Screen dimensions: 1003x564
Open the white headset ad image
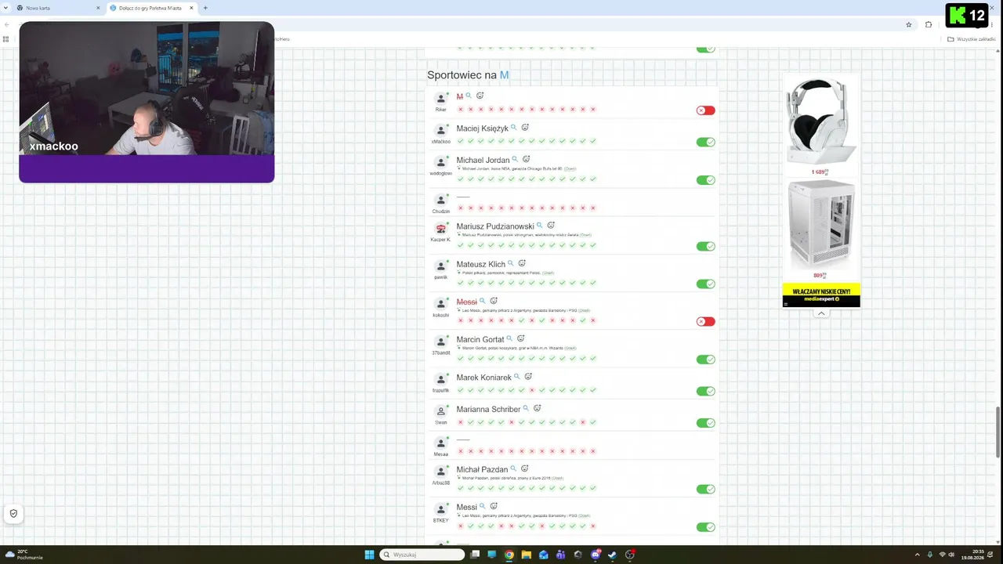pyautogui.click(x=820, y=121)
